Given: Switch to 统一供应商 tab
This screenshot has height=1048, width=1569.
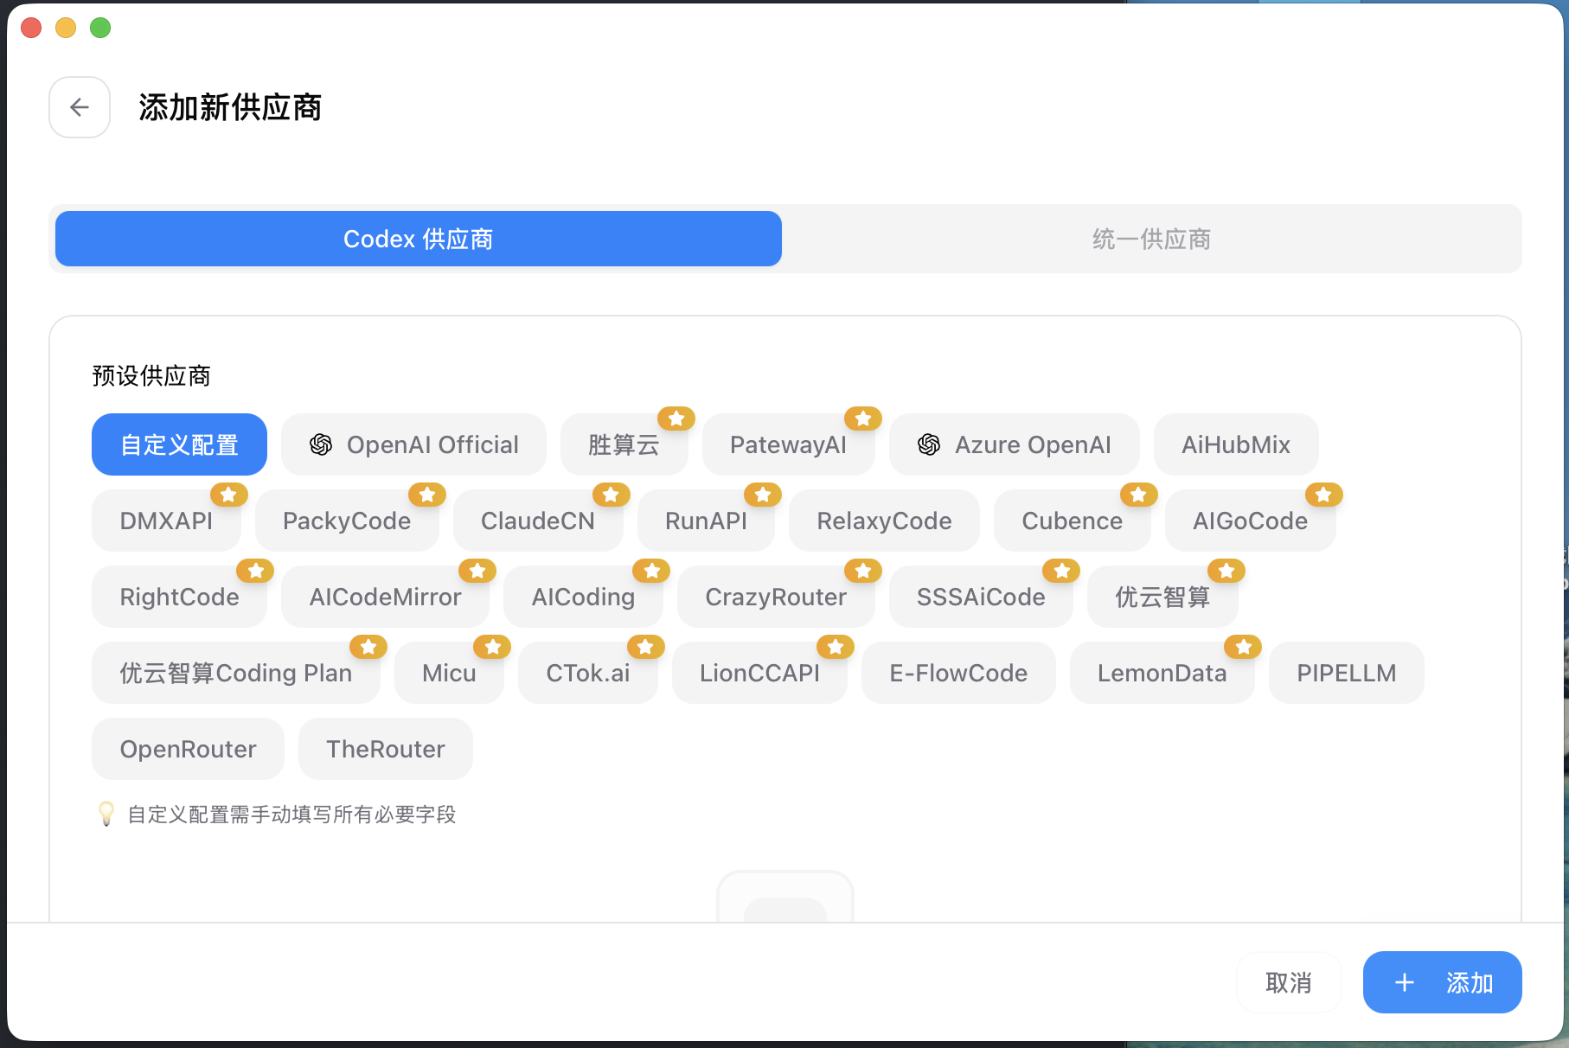Looking at the screenshot, I should click(1151, 239).
